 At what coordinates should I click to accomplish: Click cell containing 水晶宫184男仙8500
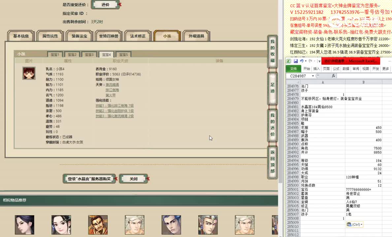coord(323,107)
